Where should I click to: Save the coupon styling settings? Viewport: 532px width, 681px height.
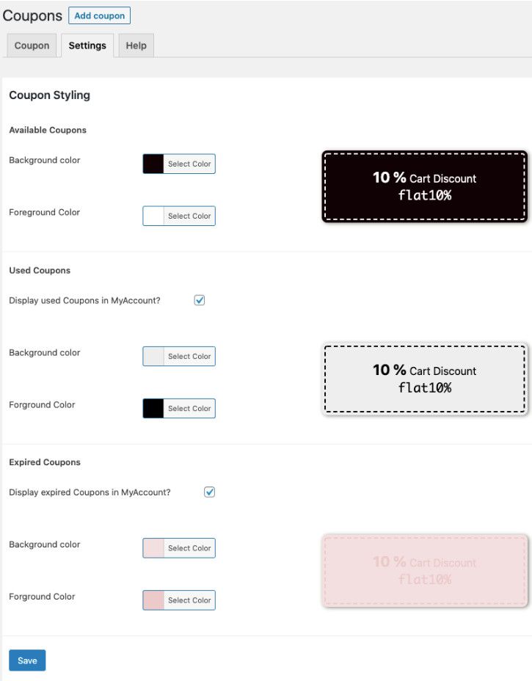27,660
